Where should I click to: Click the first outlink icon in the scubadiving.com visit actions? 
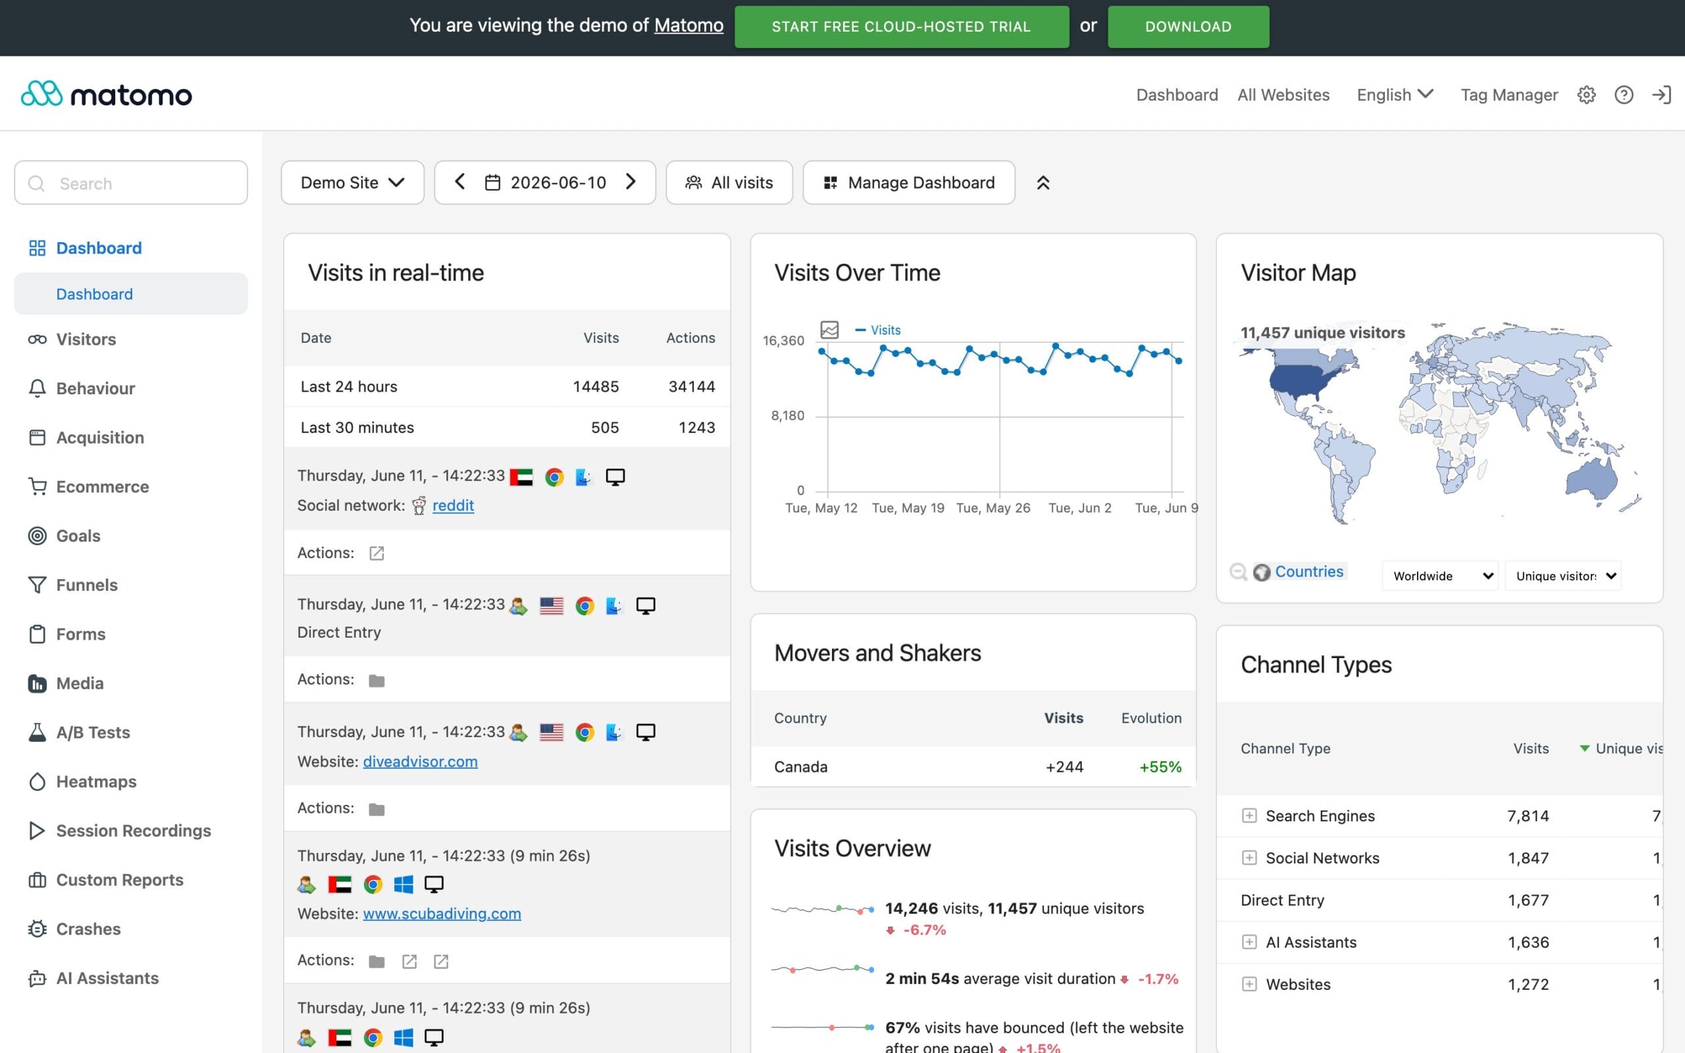point(409,962)
